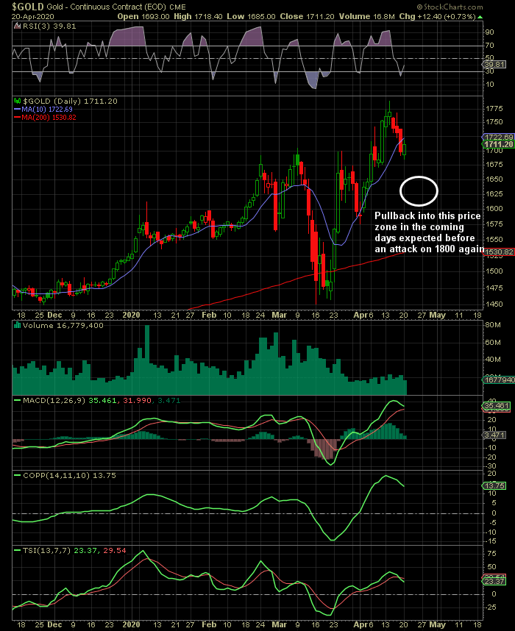Click the RSI(3) legend icon
The width and height of the screenshot is (515, 631).
click(17, 26)
